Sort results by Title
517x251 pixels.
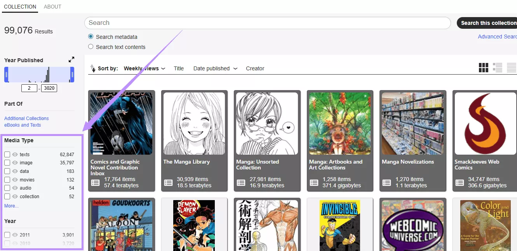[179, 68]
